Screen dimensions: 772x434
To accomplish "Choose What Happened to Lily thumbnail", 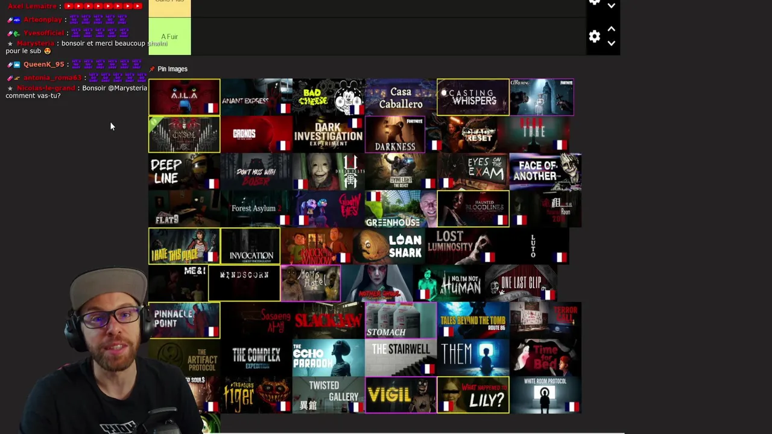I will tap(473, 395).
